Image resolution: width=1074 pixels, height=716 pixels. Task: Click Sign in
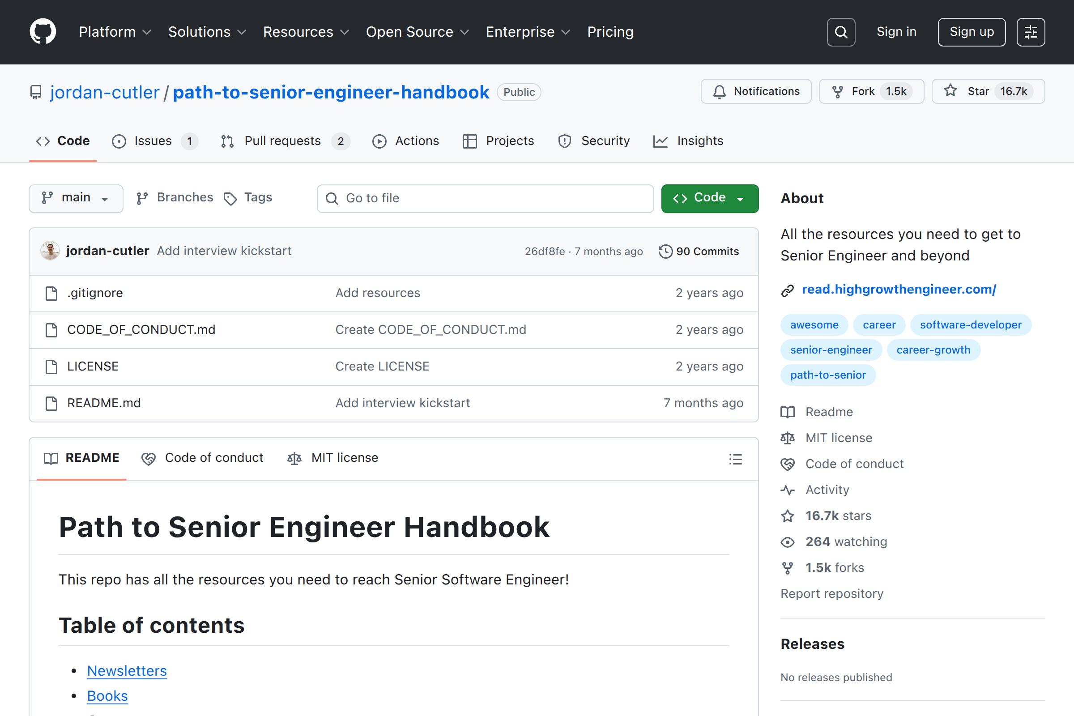pos(896,32)
